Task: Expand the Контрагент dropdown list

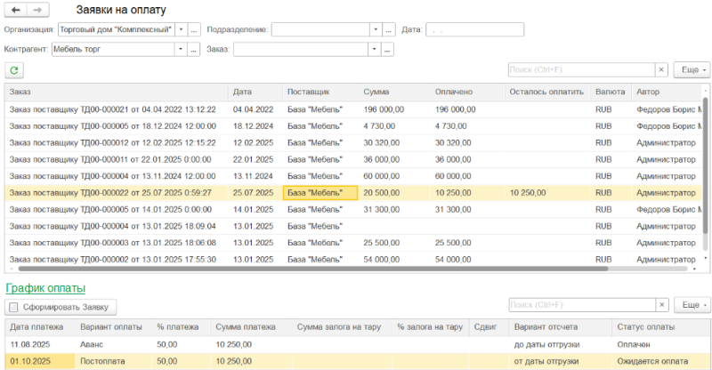Action: [x=182, y=49]
